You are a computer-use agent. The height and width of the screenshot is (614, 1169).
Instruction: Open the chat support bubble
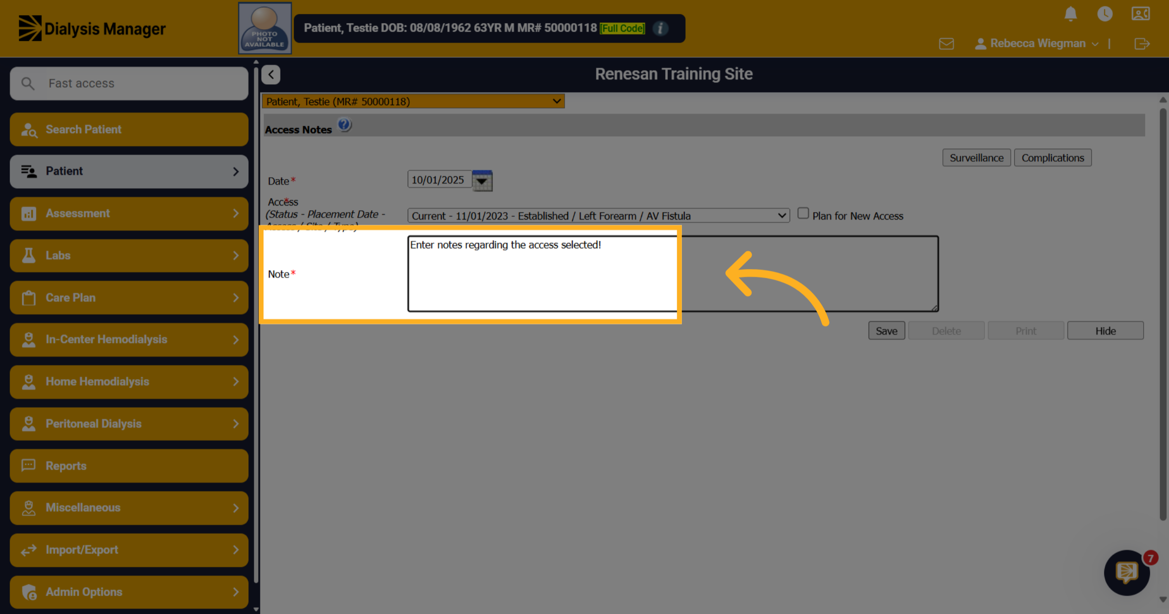pos(1127,573)
